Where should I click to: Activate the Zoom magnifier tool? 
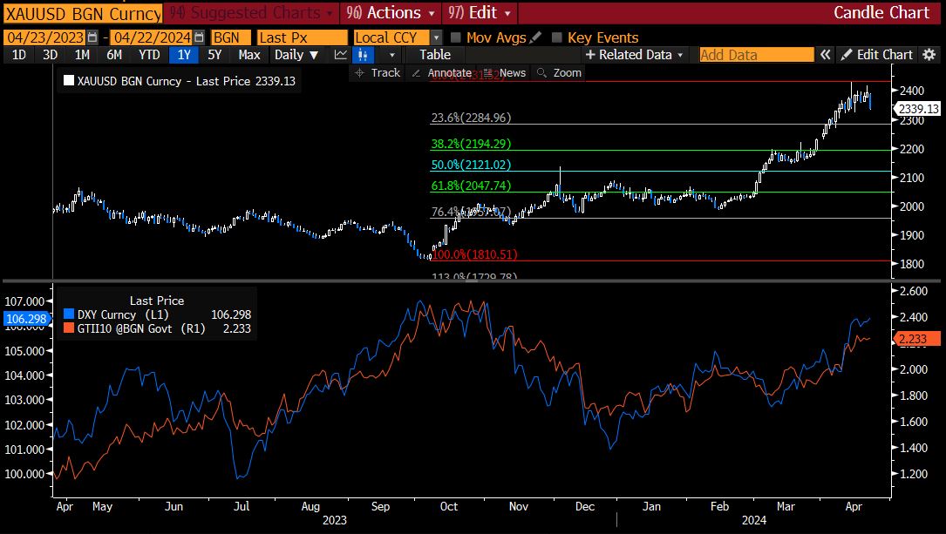tap(559, 73)
